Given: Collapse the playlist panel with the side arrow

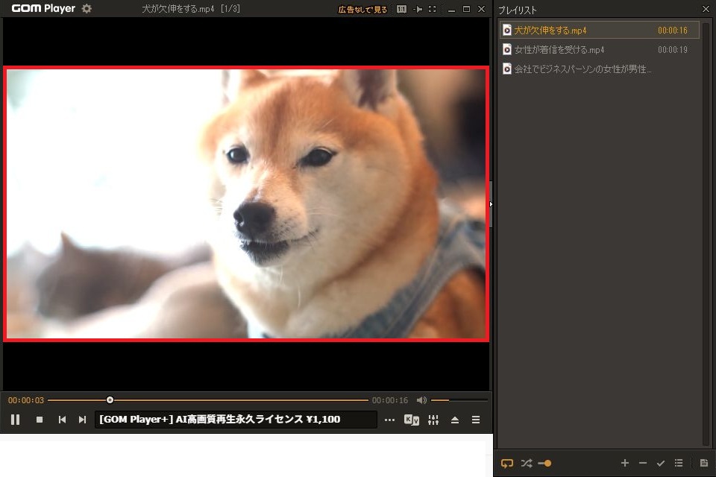Looking at the screenshot, I should [491, 203].
